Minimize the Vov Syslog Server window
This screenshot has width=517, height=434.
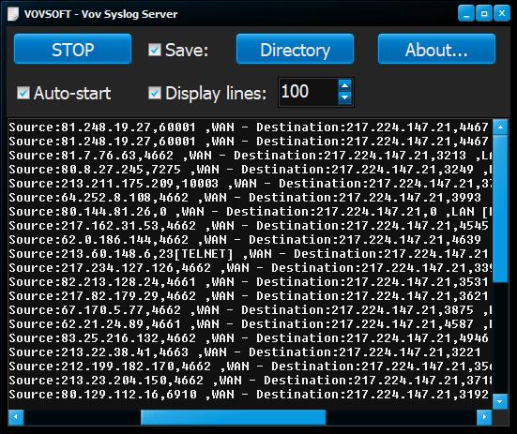click(466, 13)
